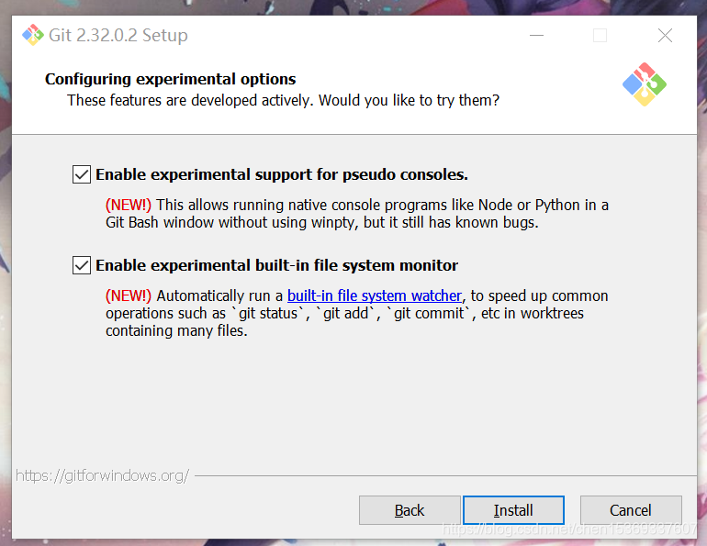Go back with the Back button
The image size is (707, 546).
(410, 510)
